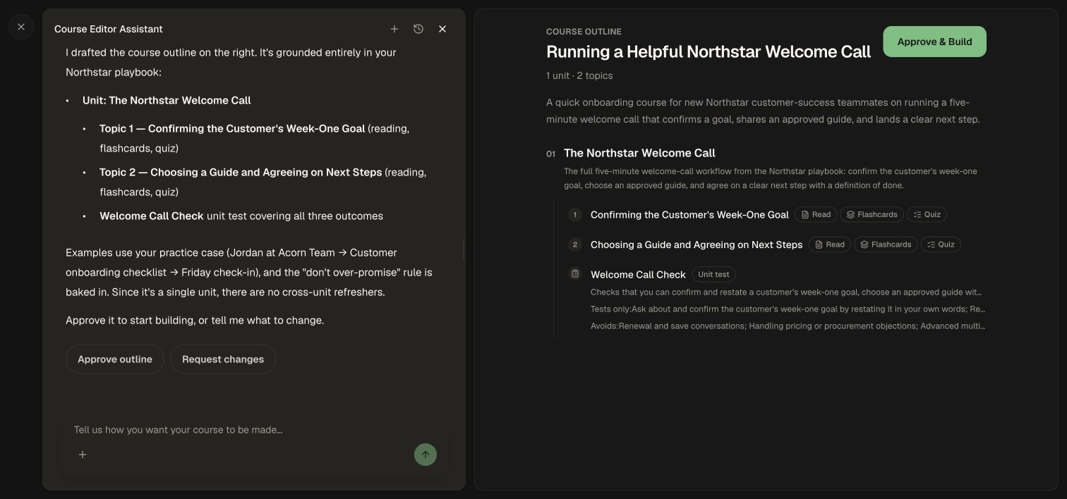Select topic 1 Confirming the Customer's Week-One Goal
Image resolution: width=1067 pixels, height=499 pixels.
coord(689,215)
